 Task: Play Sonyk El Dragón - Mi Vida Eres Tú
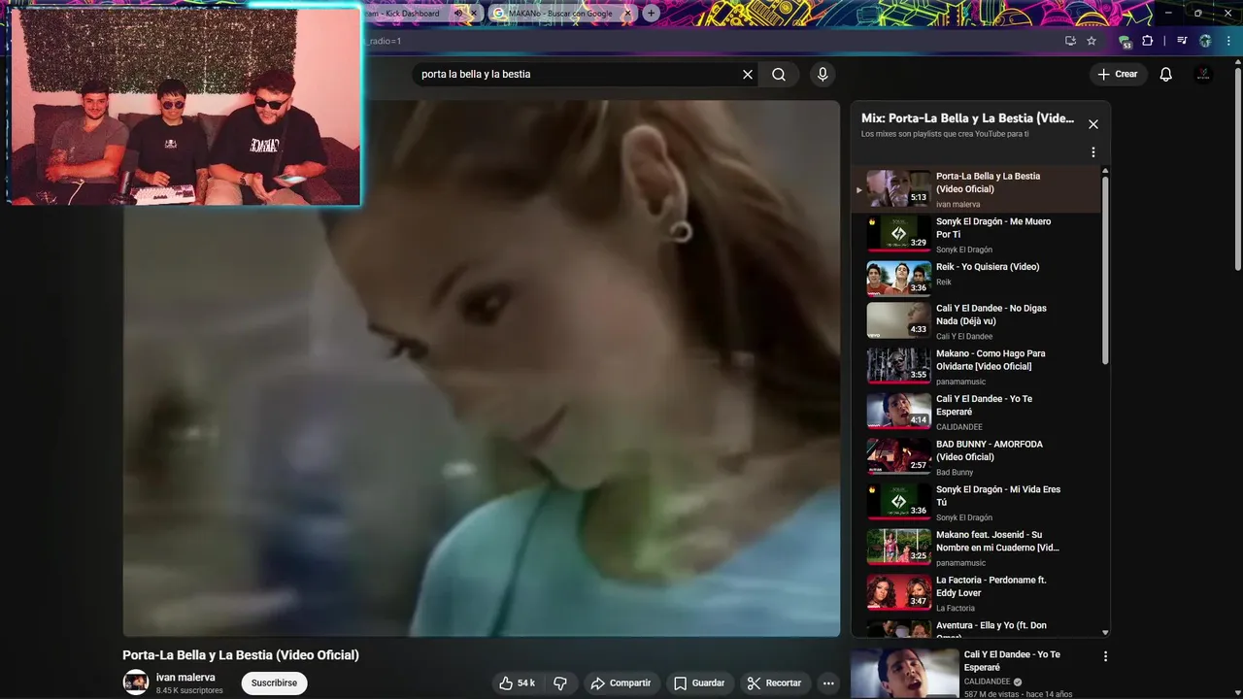click(898, 501)
